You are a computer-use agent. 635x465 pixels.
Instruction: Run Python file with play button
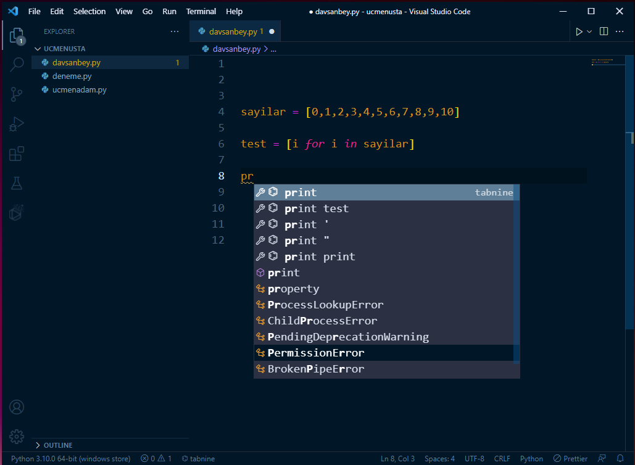579,31
